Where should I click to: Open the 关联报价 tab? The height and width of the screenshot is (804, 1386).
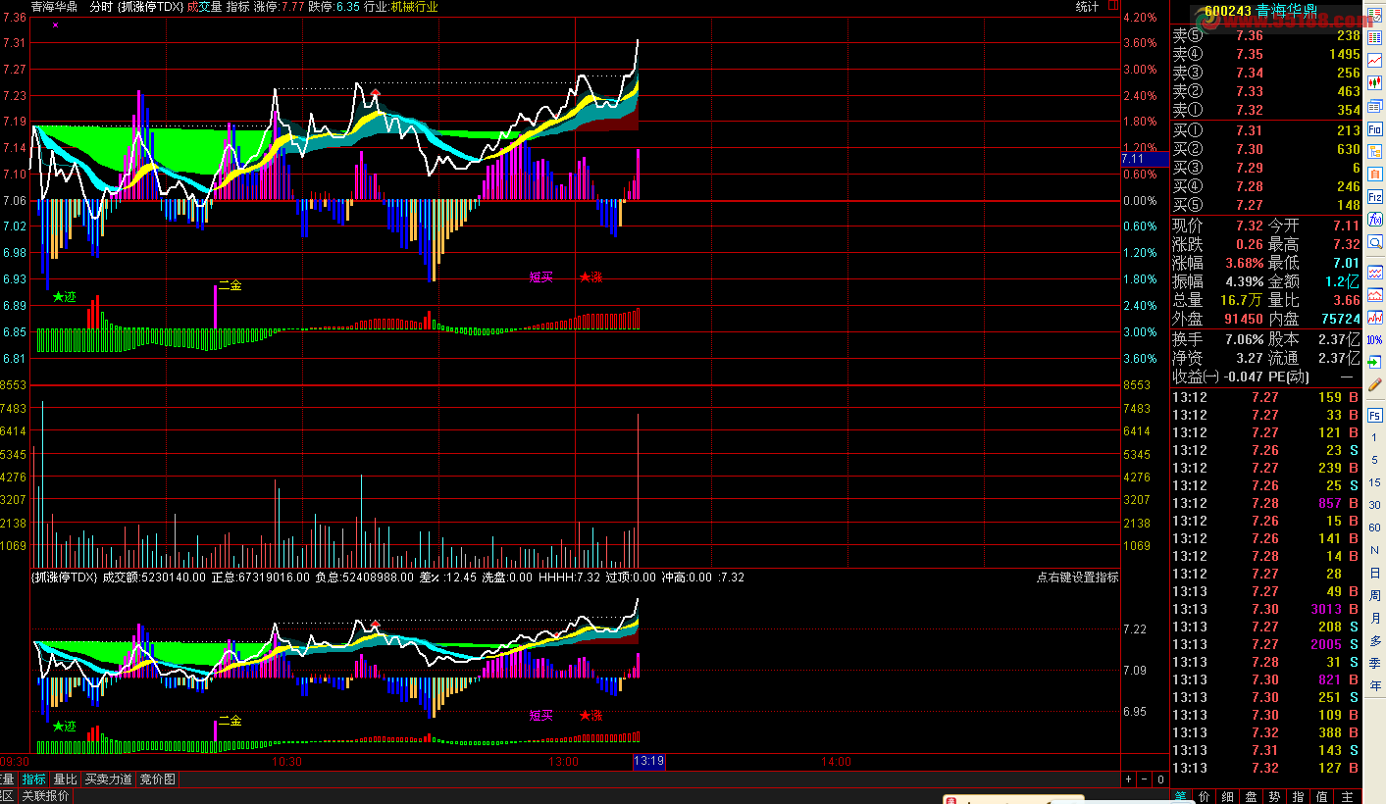click(x=46, y=796)
